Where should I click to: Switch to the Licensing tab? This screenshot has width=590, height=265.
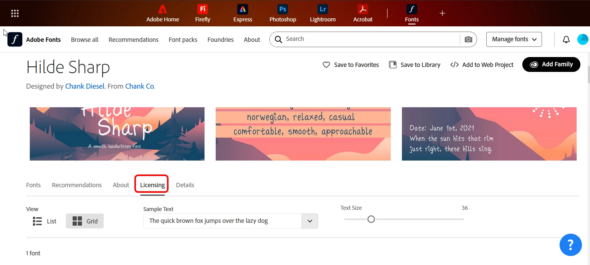[x=152, y=185]
